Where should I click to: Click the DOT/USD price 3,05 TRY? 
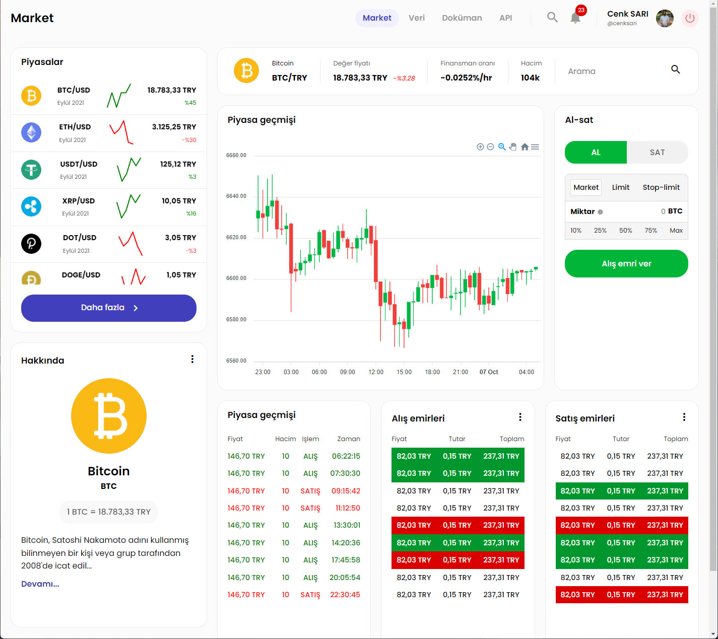(180, 238)
